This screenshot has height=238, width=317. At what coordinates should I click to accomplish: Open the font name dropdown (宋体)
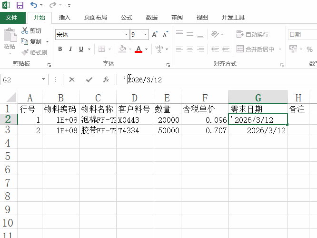[126, 35]
